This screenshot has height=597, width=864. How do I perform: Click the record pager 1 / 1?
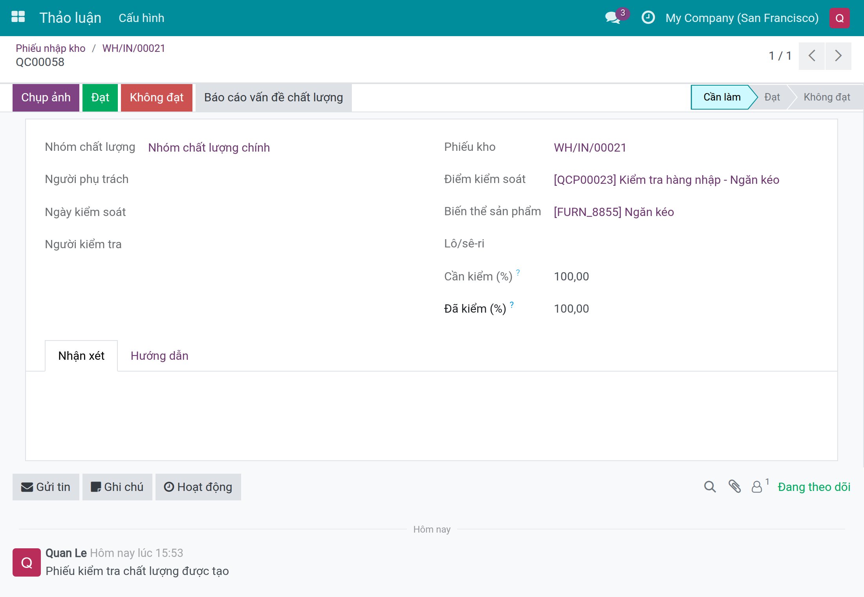pos(780,56)
